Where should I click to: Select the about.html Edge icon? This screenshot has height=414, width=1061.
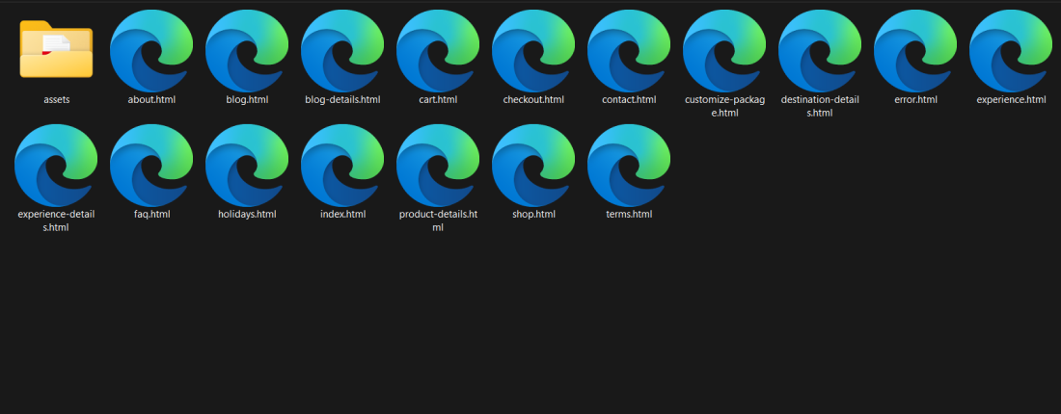(151, 51)
